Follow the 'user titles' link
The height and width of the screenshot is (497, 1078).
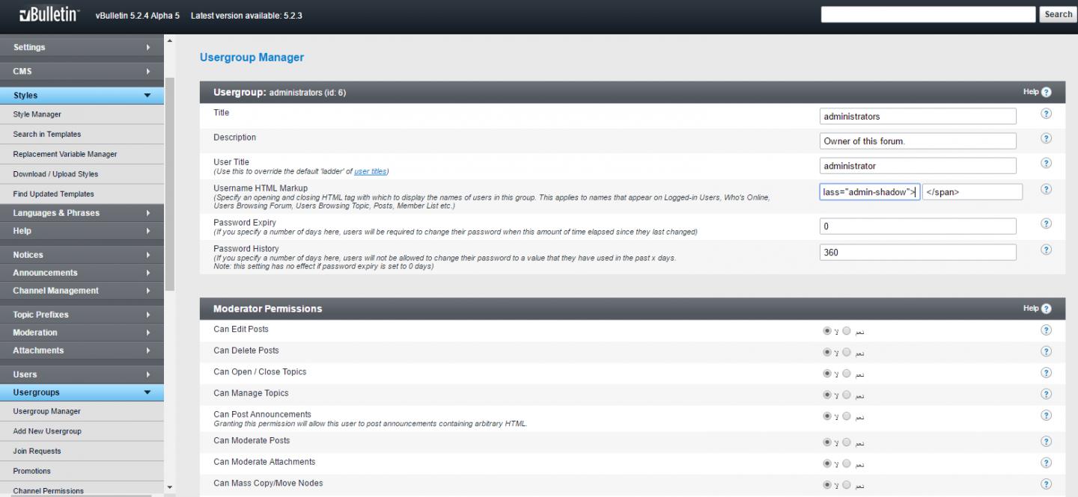(x=371, y=171)
